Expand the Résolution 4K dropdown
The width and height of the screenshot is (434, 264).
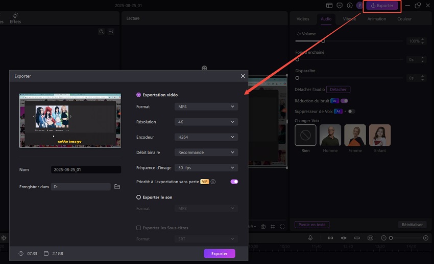pyautogui.click(x=206, y=122)
